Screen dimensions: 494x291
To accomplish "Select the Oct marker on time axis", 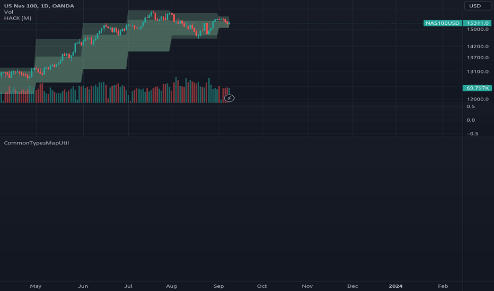I will pos(262,286).
